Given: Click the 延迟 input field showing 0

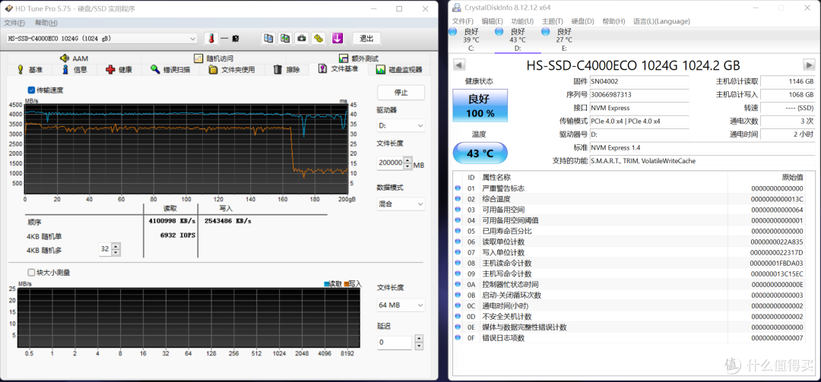Looking at the screenshot, I should point(395,343).
